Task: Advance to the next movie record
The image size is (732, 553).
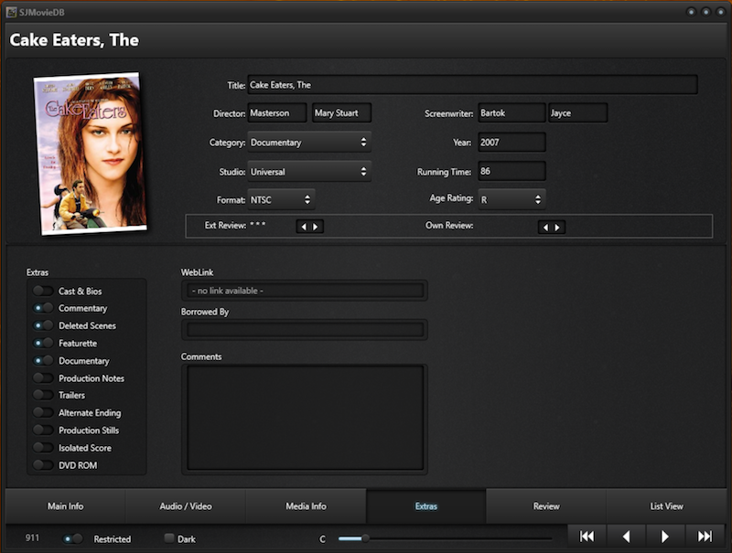Action: point(665,537)
